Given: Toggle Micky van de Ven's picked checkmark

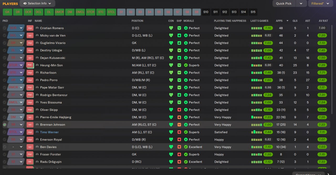Looking at the screenshot, I should point(4,35).
